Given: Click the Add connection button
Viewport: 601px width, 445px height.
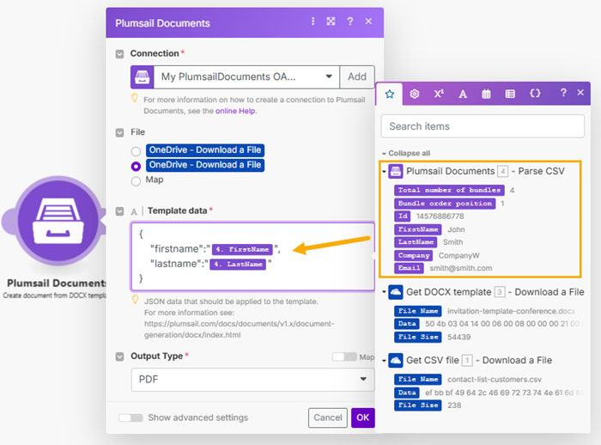Looking at the screenshot, I should (x=357, y=76).
